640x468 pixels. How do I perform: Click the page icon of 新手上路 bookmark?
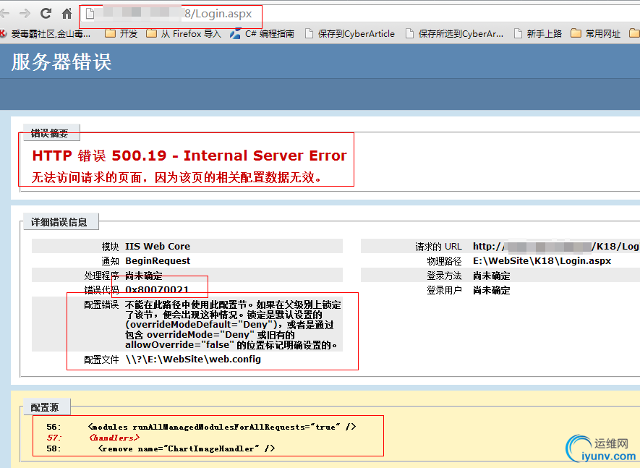coord(518,33)
